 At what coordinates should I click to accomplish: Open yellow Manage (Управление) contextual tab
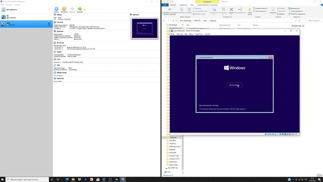coord(207,2)
